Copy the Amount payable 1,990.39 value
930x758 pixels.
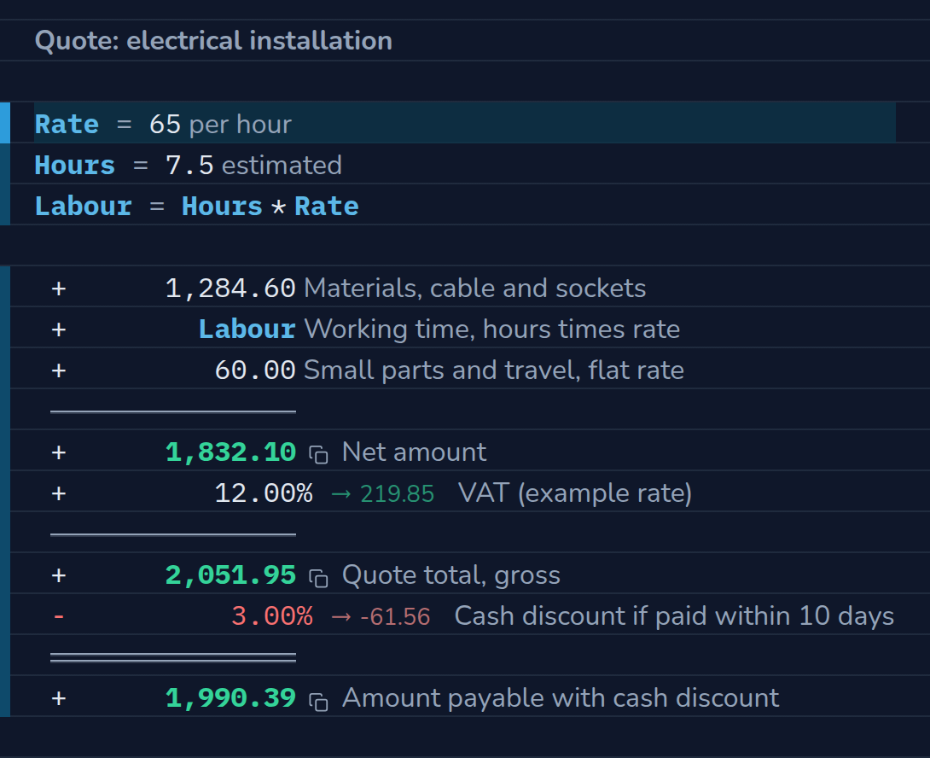tap(318, 701)
